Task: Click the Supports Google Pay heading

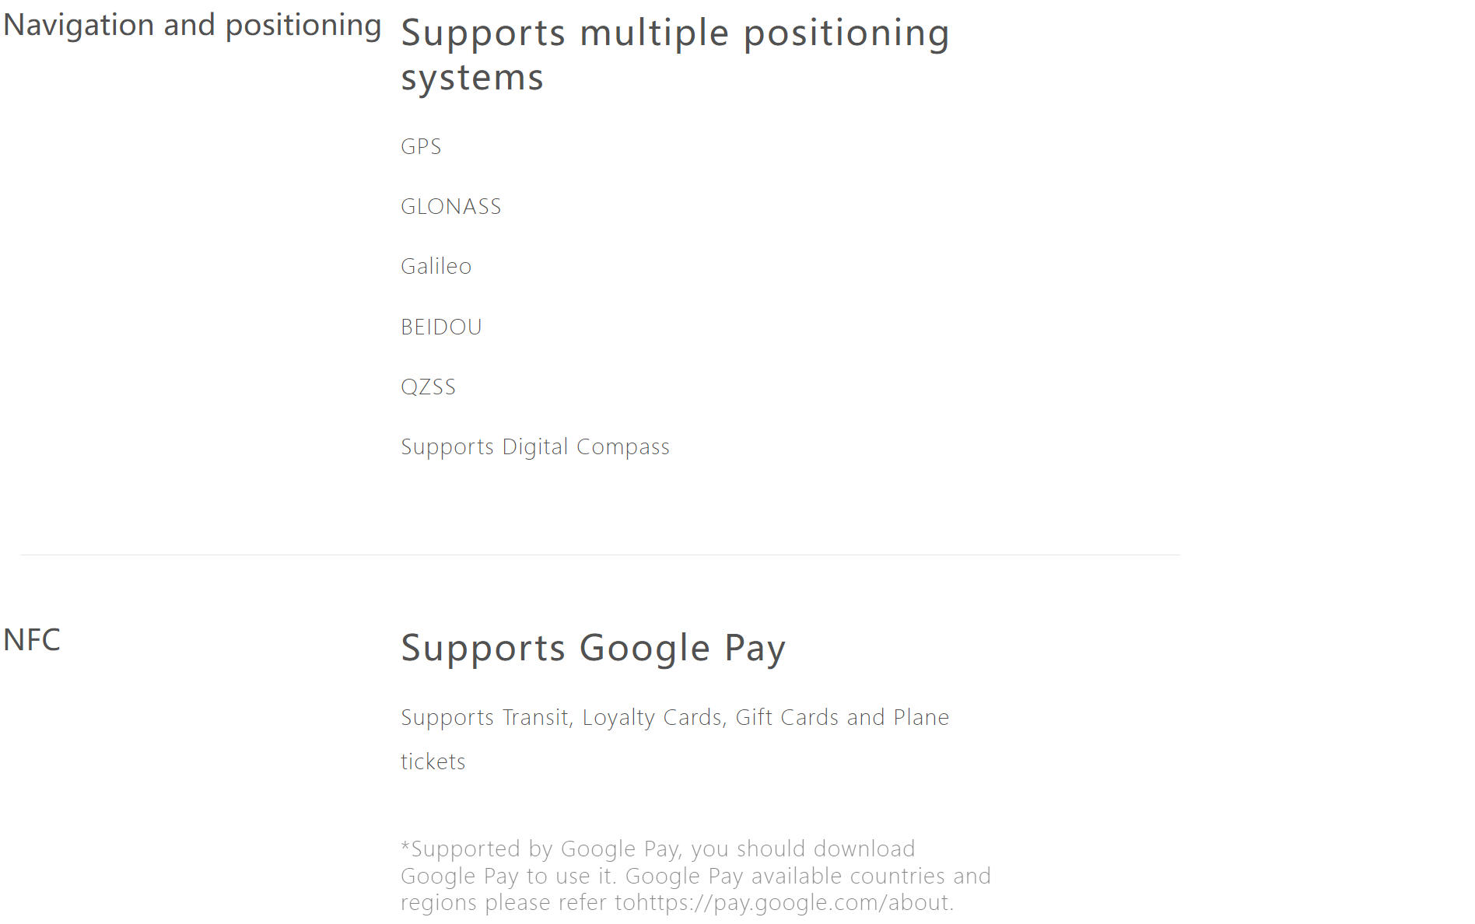Action: tap(594, 648)
